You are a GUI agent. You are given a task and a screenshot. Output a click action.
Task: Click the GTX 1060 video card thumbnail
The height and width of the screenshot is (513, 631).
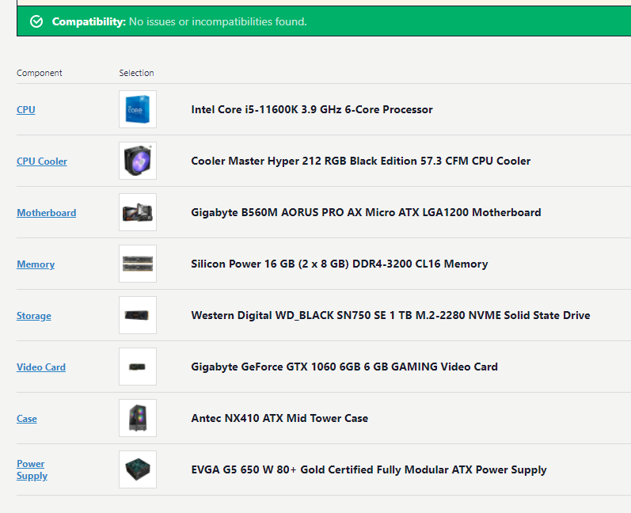point(138,367)
